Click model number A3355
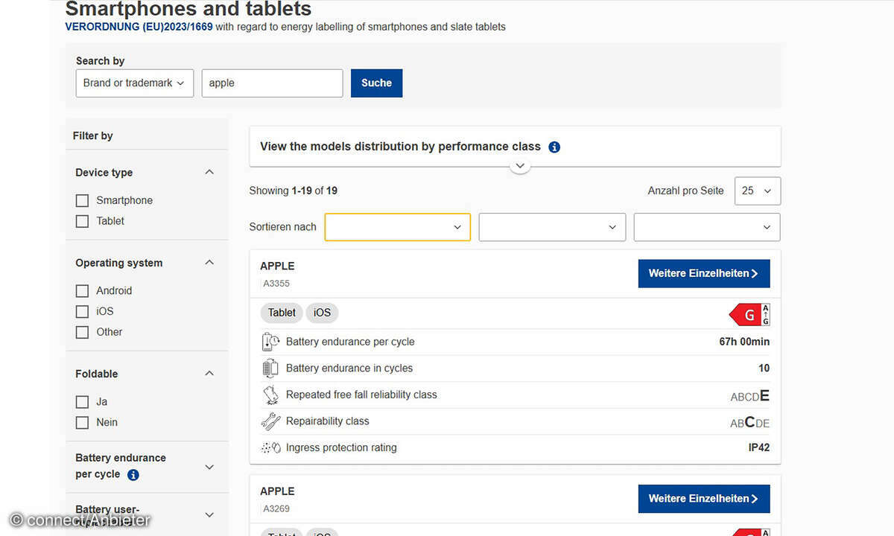This screenshot has width=894, height=536. [x=276, y=284]
